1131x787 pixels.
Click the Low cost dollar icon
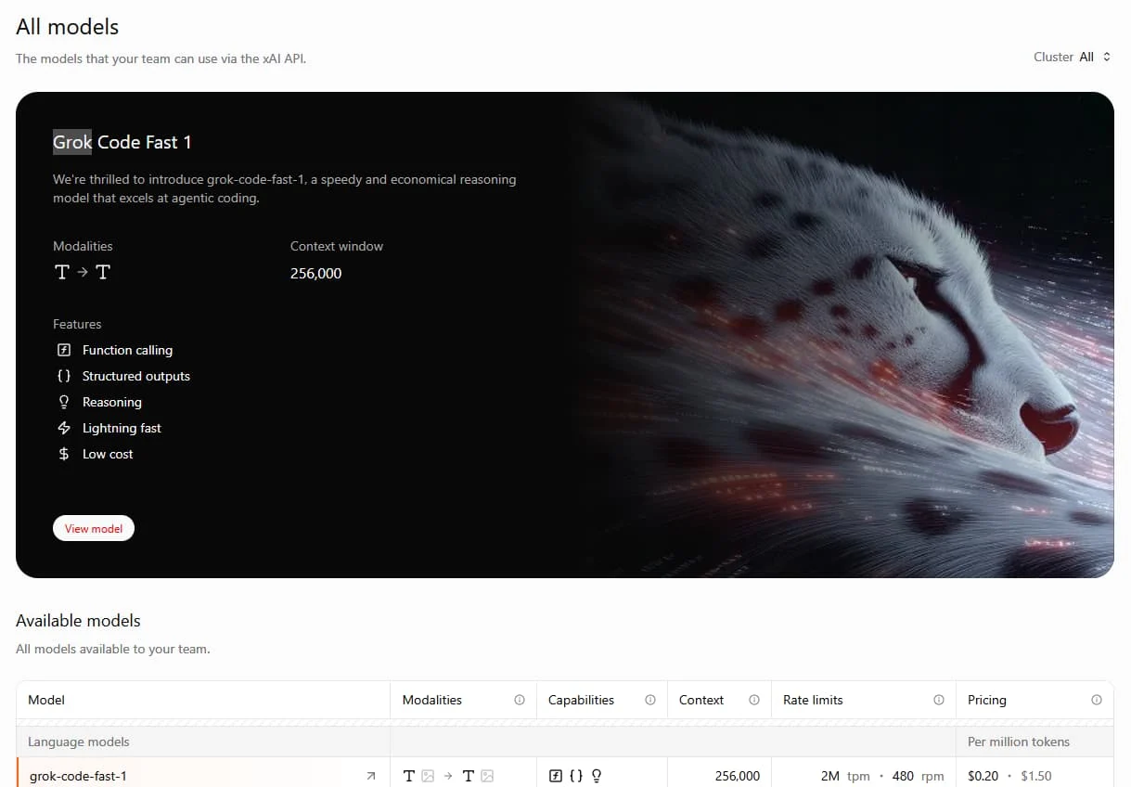point(64,454)
